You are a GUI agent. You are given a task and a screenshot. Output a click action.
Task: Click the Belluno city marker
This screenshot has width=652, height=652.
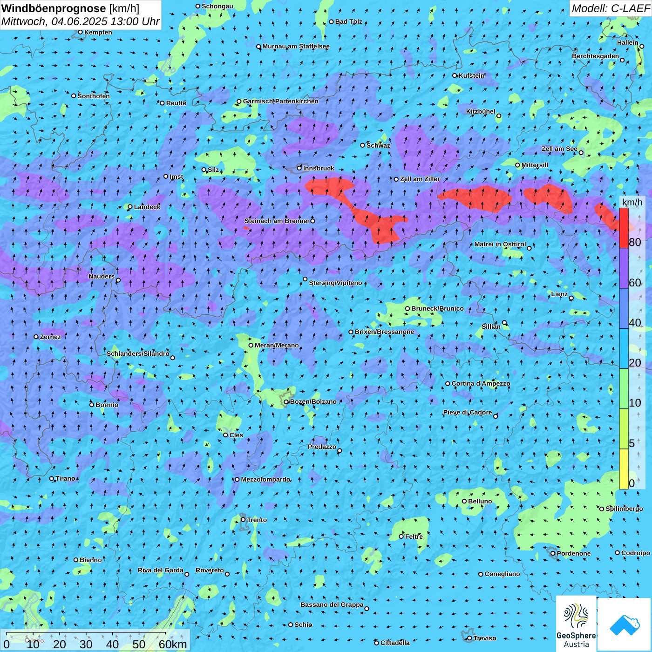point(464,501)
